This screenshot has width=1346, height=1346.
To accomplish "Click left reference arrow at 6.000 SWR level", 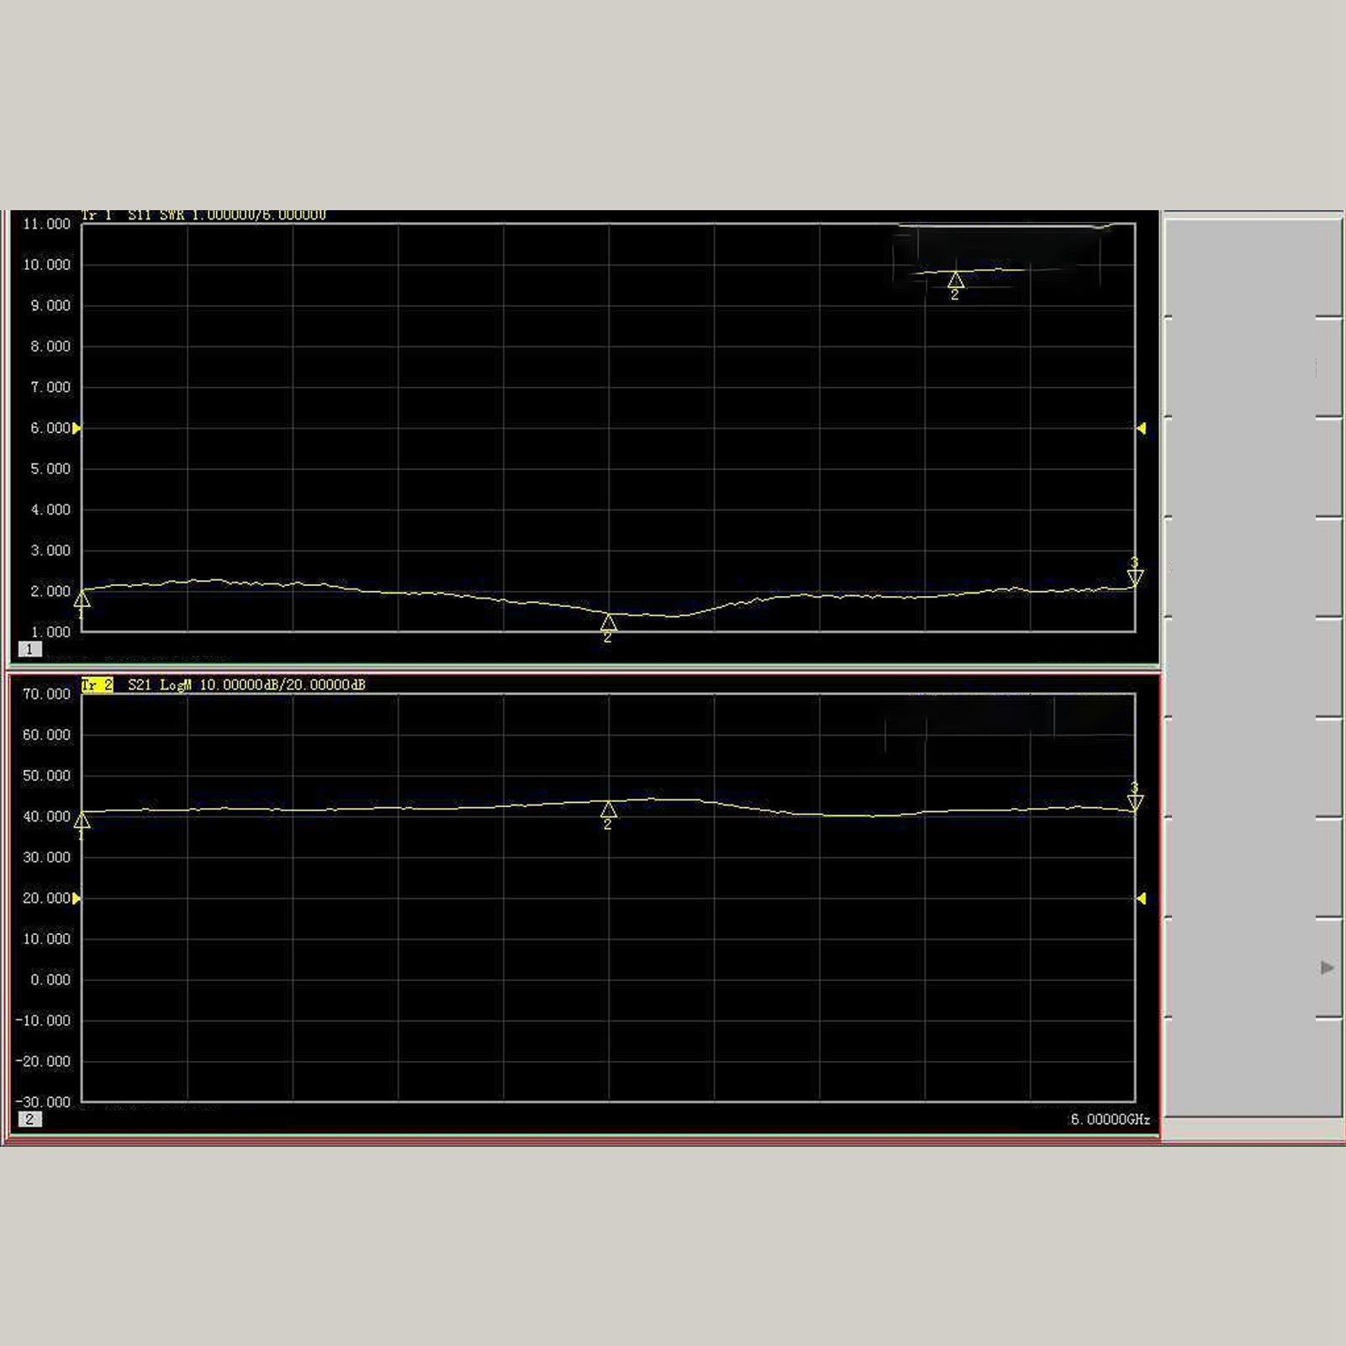I will [x=77, y=429].
